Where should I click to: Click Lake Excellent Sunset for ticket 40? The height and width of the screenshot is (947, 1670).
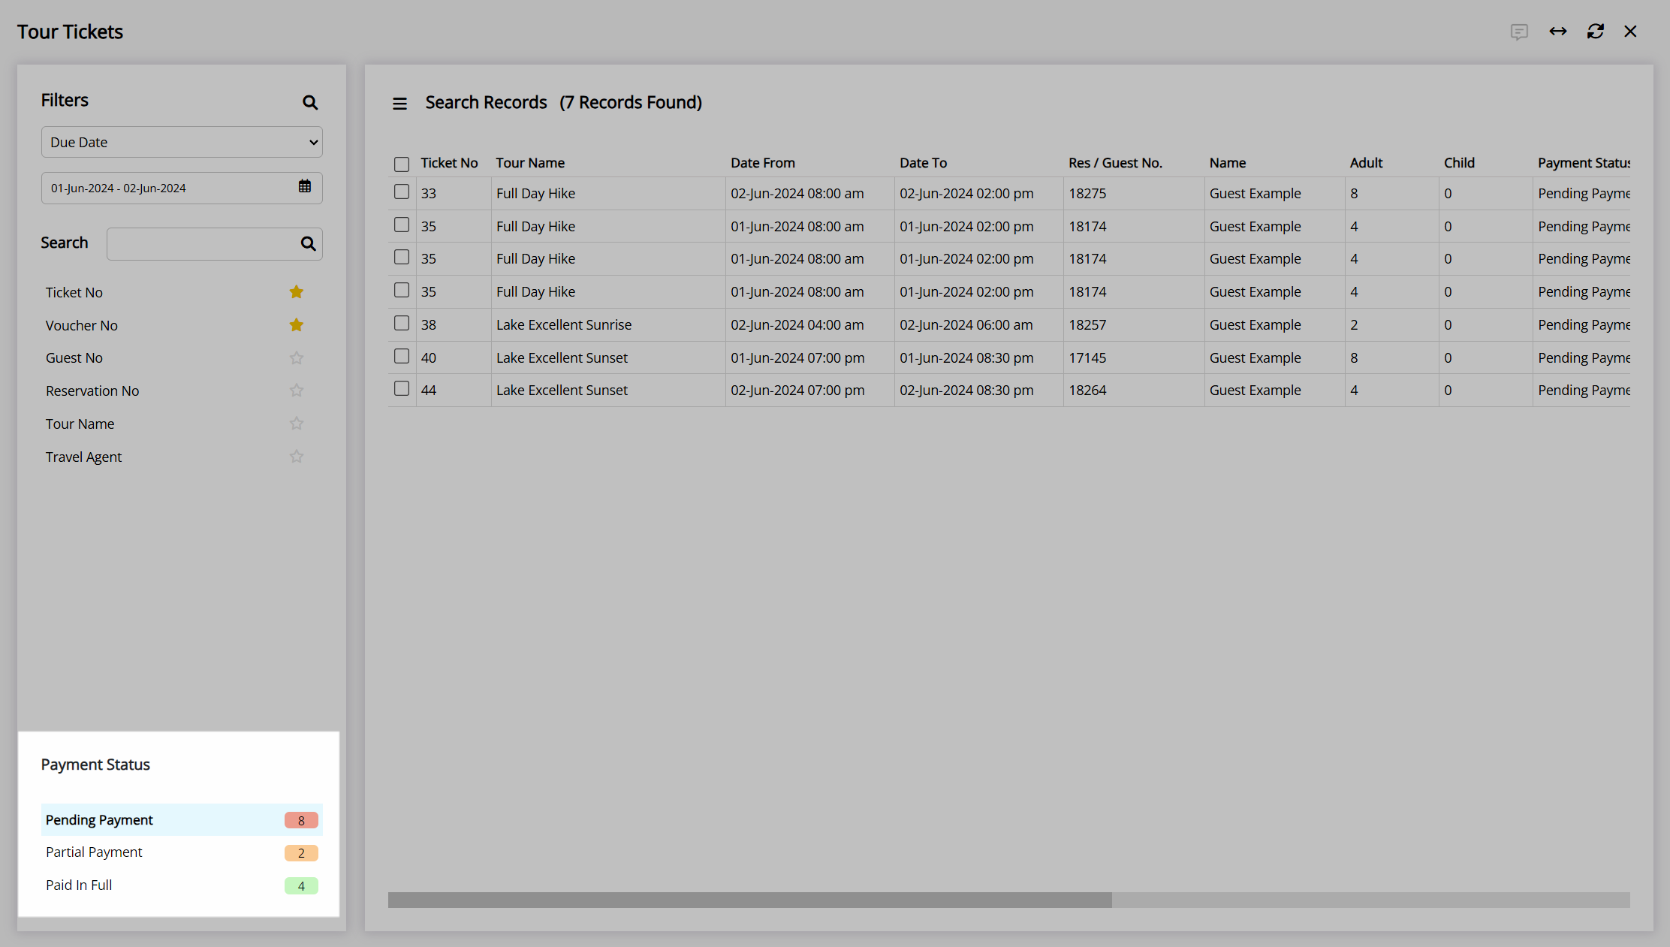click(562, 357)
